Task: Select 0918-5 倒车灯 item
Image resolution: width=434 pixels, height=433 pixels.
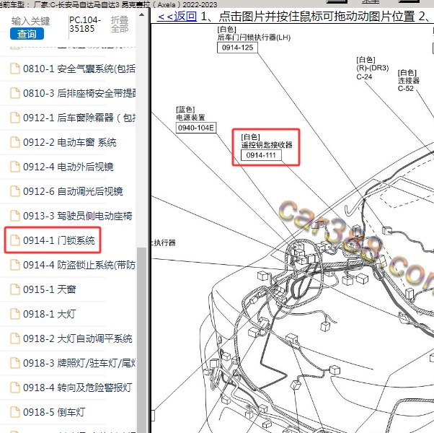Action: pos(54,412)
